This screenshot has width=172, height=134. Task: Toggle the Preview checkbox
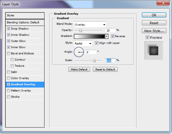point(147,37)
